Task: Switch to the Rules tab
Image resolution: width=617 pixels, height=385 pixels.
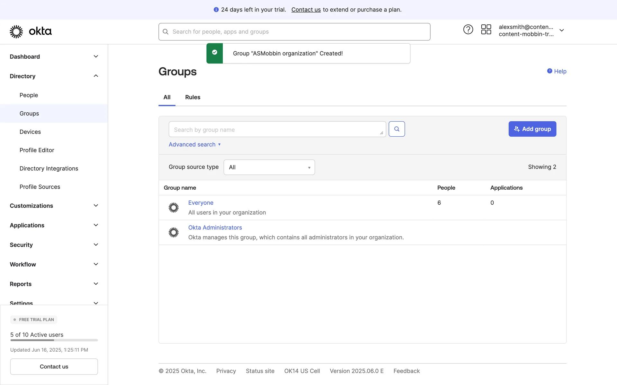Action: pos(192,97)
